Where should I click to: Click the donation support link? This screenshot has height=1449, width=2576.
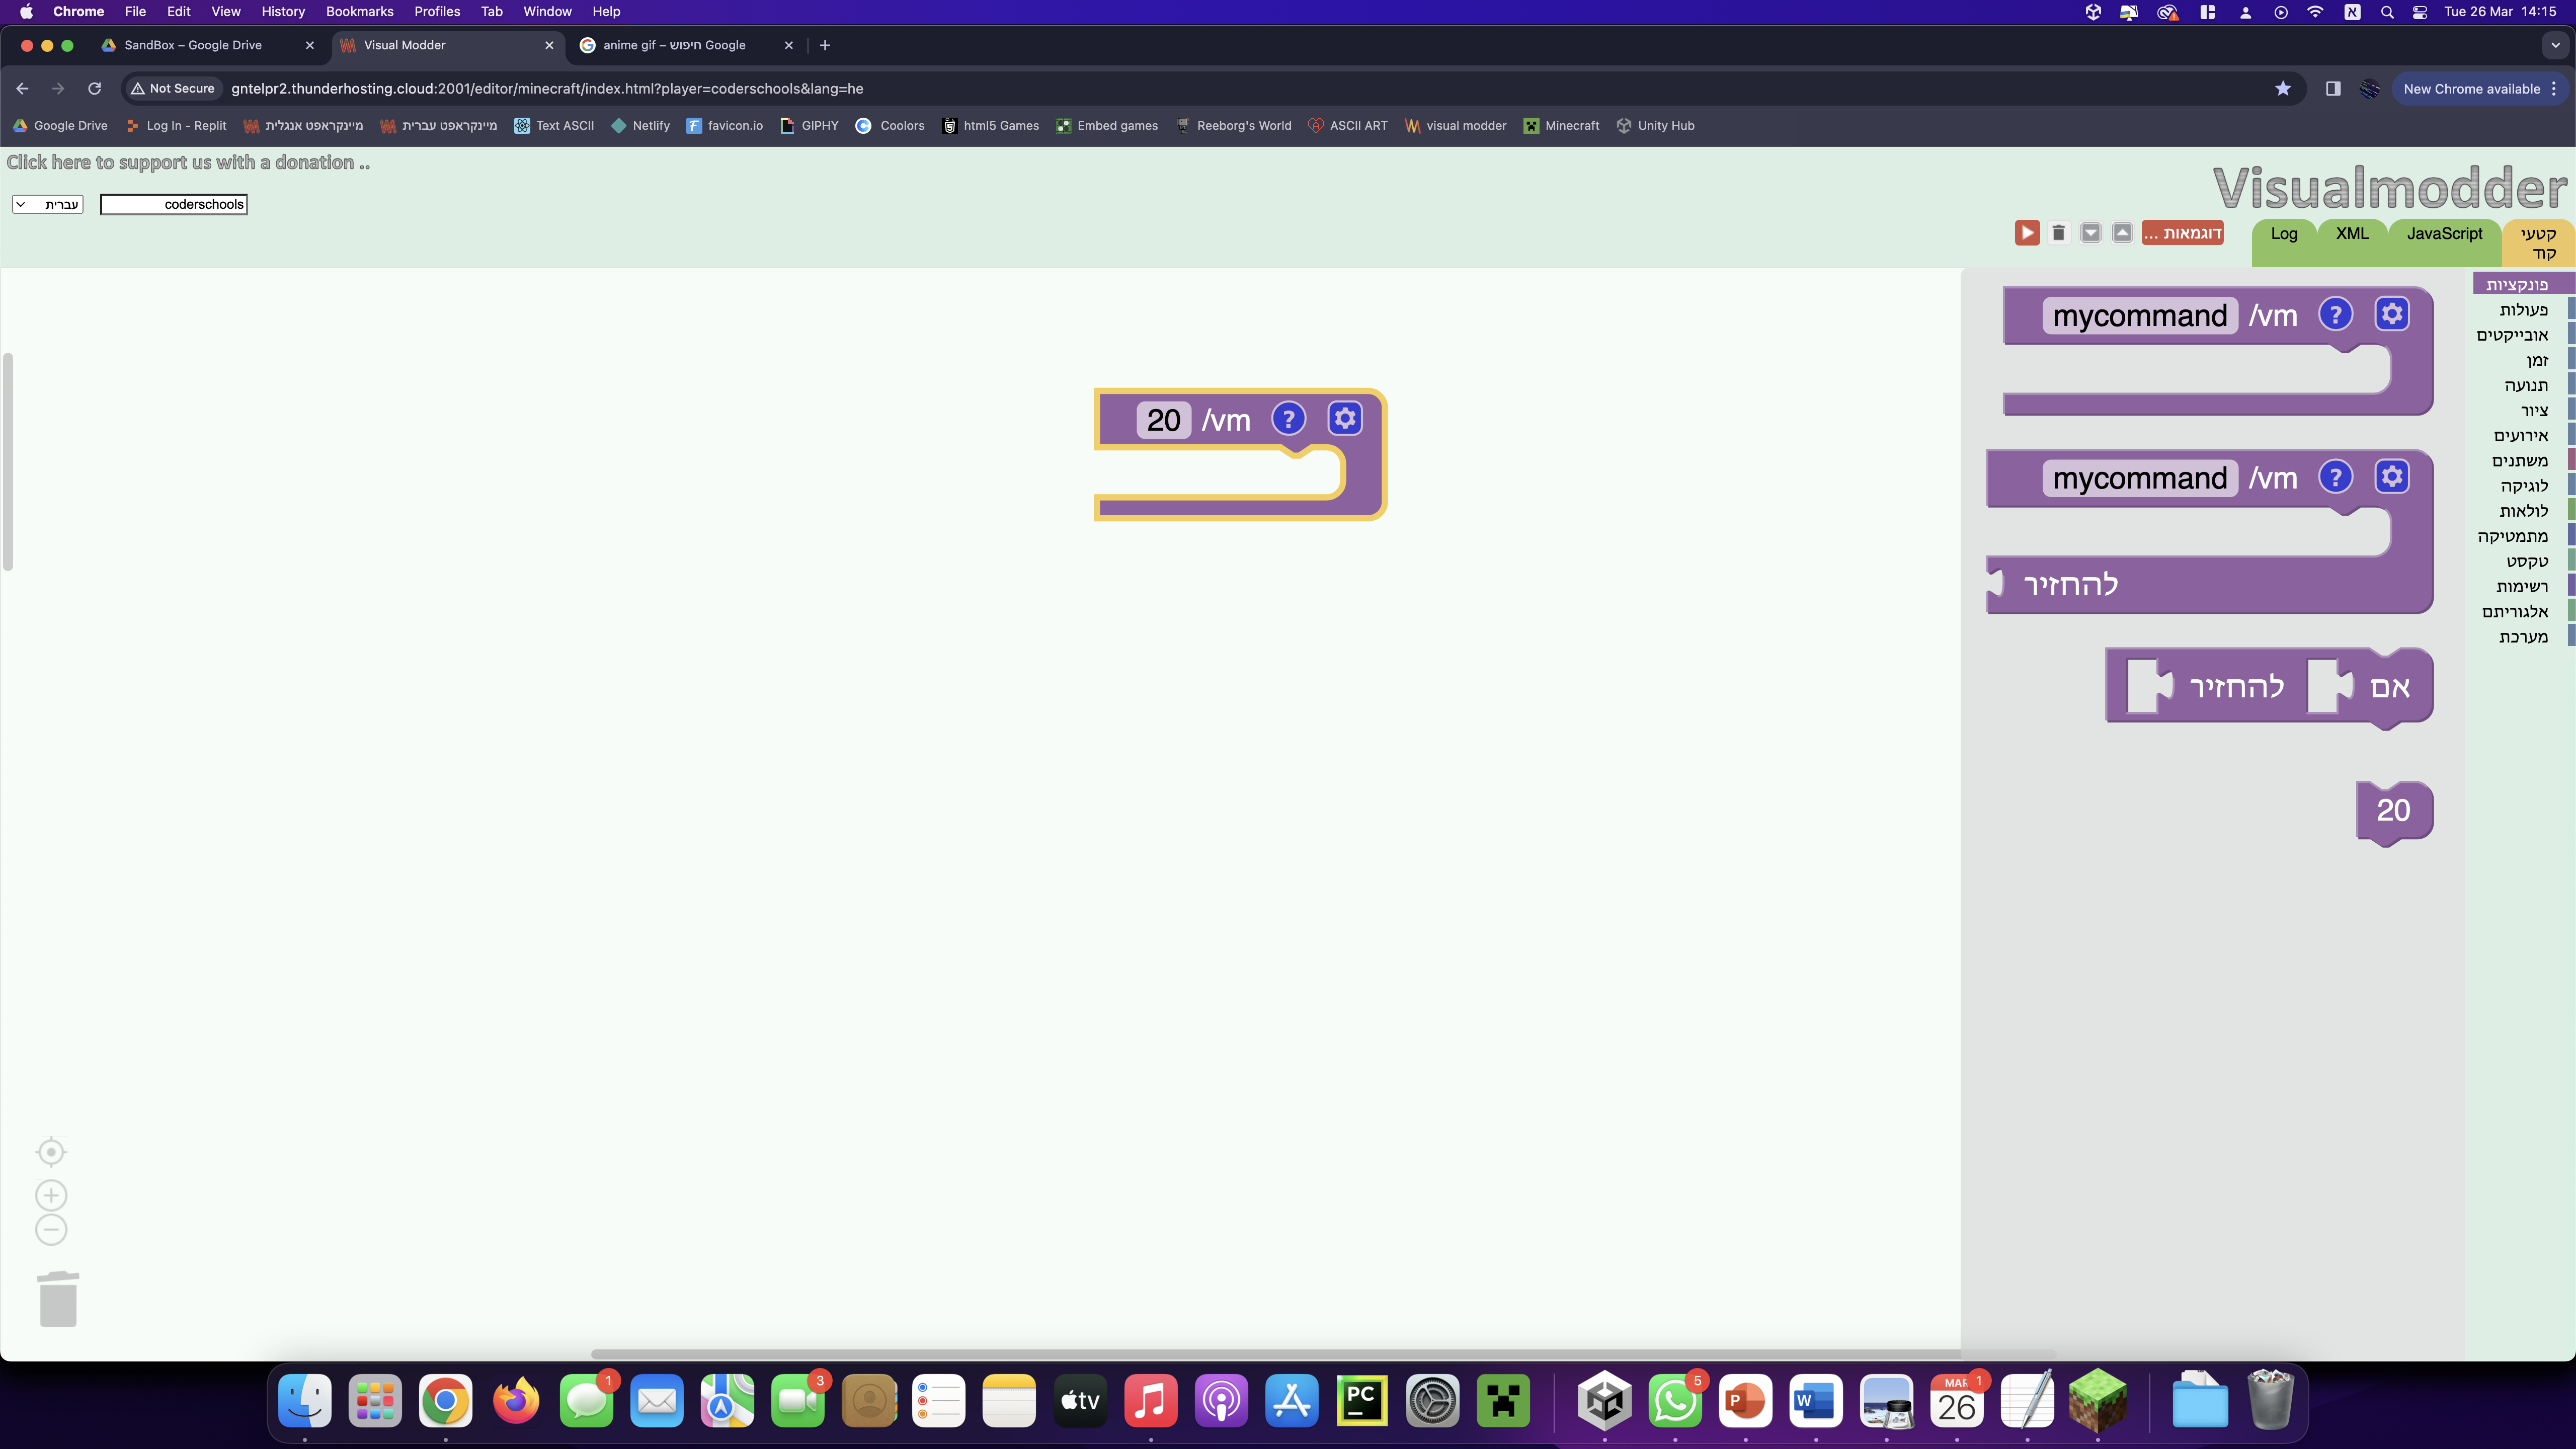[188, 162]
